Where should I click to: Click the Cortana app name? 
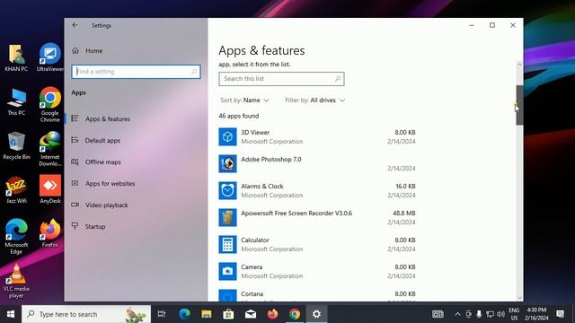point(252,293)
